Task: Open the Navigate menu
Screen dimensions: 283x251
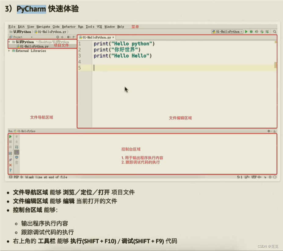Action: (43, 27)
